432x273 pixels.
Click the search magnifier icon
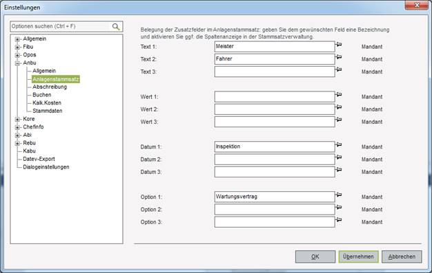116,27
